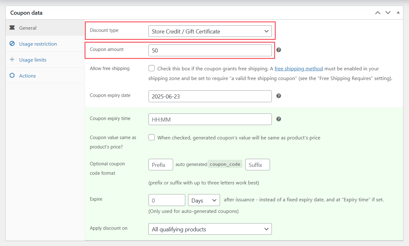Click help icon beside Coupon expiry time
The image size is (409, 246).
[x=279, y=119]
